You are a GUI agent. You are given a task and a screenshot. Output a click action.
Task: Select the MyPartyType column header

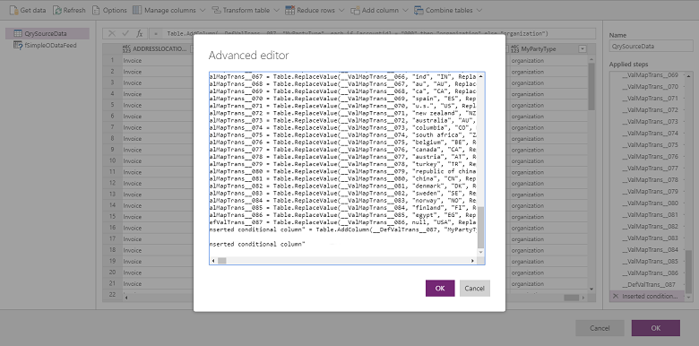(548, 49)
